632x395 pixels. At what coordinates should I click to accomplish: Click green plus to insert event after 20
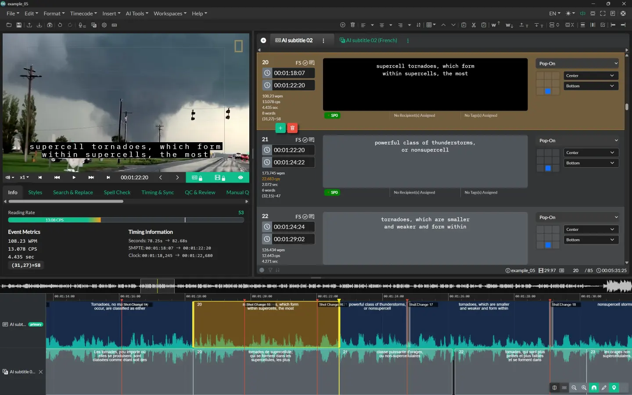[280, 128]
